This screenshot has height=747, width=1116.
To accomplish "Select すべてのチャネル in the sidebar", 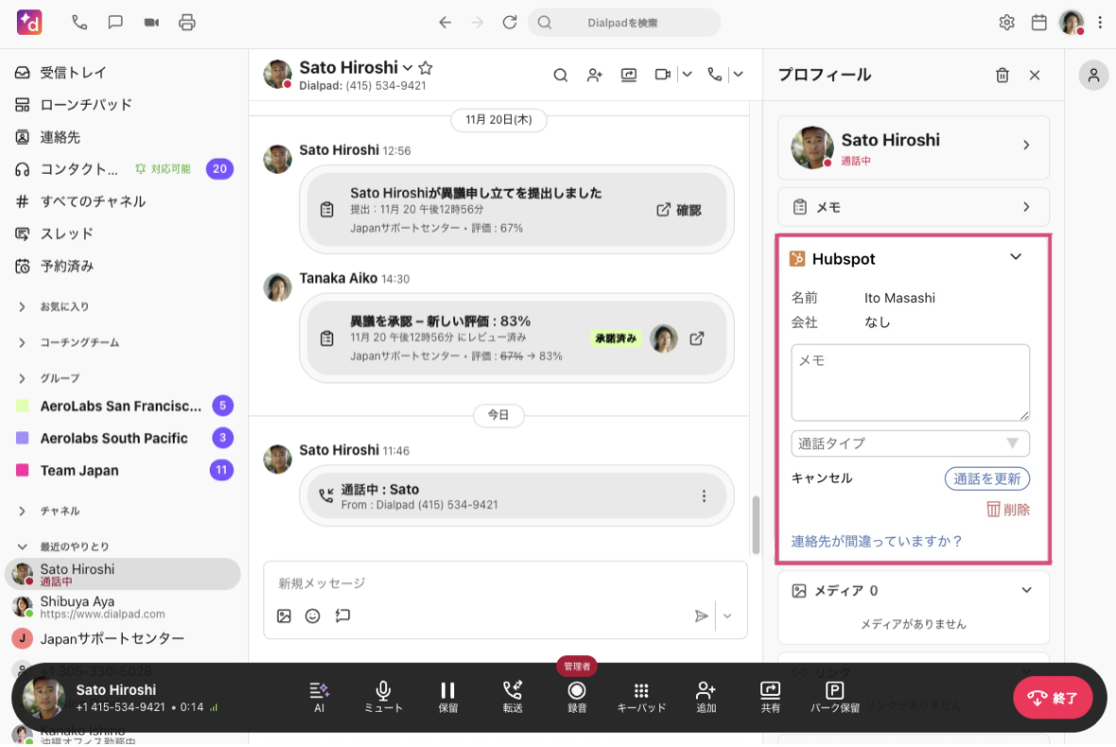I will pos(93,201).
